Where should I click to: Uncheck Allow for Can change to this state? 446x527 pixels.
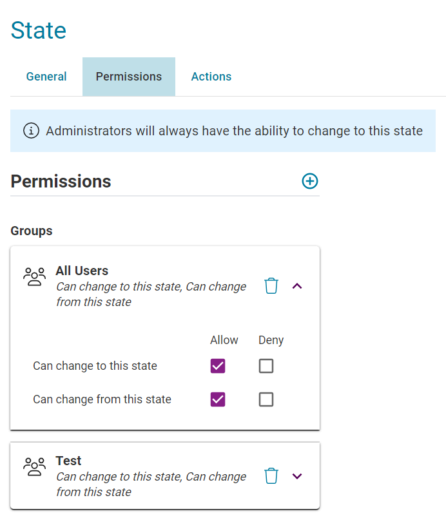point(218,366)
